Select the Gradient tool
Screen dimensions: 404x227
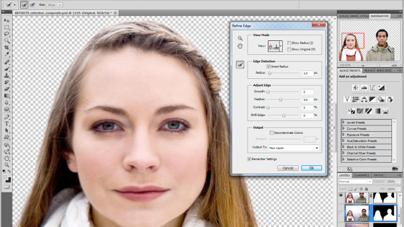7,96
